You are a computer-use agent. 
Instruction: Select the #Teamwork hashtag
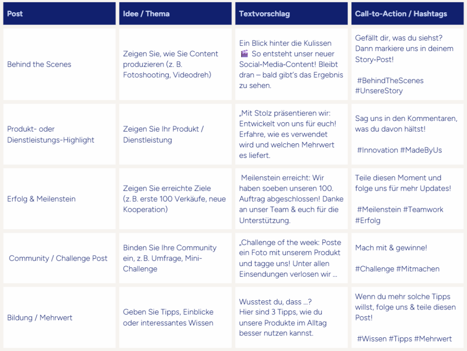(423, 210)
